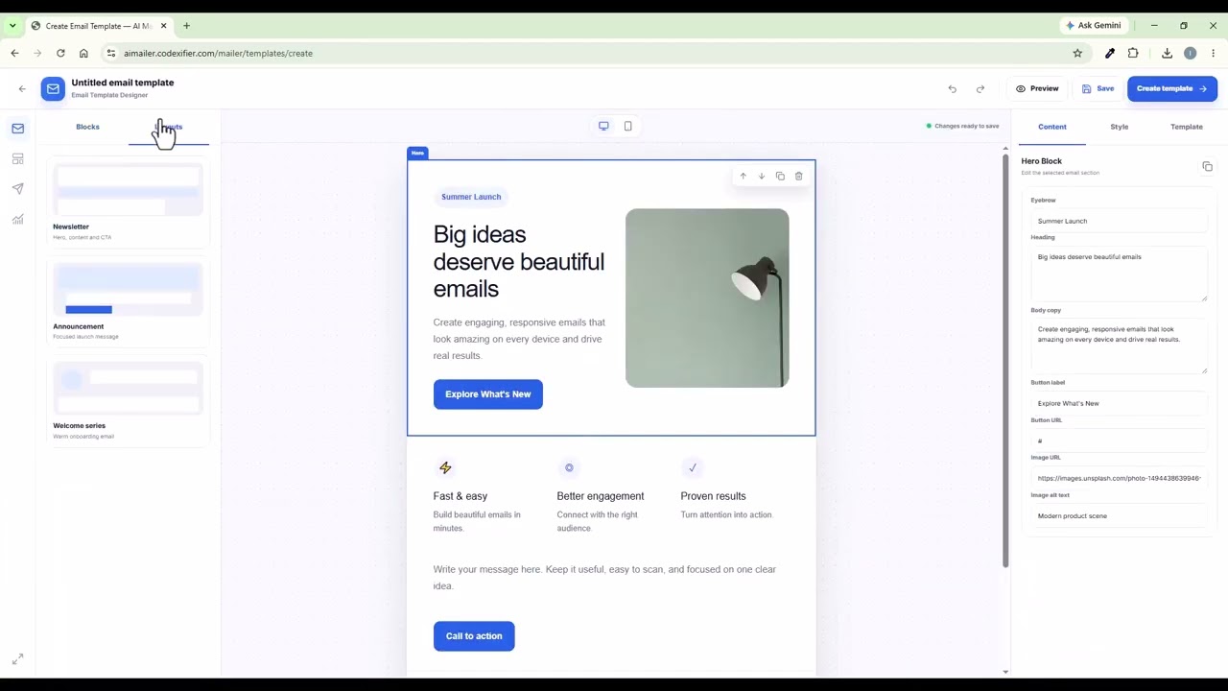Click the Body copy text area

pos(1119,345)
